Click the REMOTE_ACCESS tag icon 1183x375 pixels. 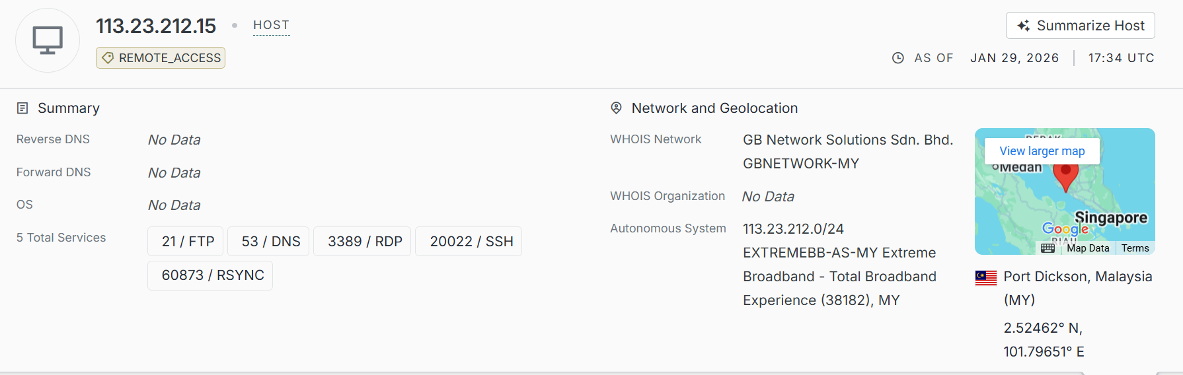click(108, 58)
